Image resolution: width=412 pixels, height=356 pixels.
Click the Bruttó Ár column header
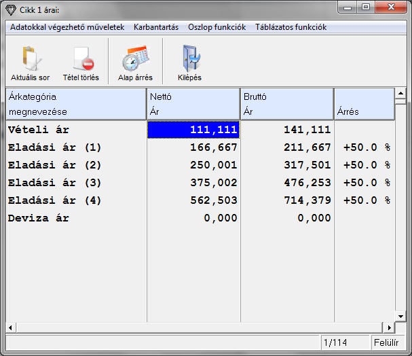(x=286, y=104)
